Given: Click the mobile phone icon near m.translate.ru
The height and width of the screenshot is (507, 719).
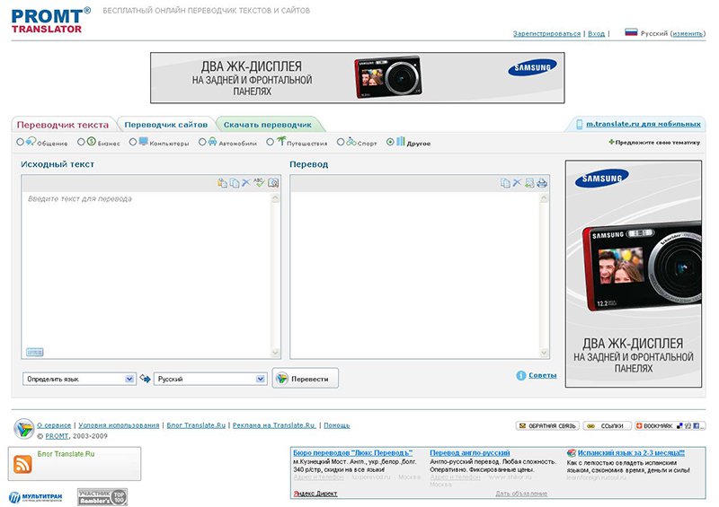Looking at the screenshot, I should [580, 124].
